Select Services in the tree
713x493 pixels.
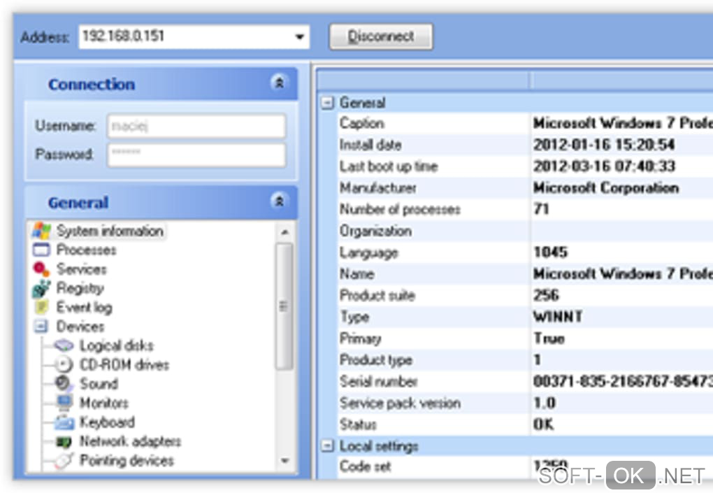pos(81,269)
